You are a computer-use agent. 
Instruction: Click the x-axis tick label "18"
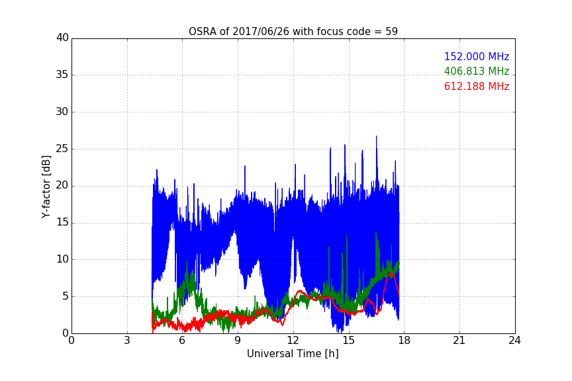[404, 341]
